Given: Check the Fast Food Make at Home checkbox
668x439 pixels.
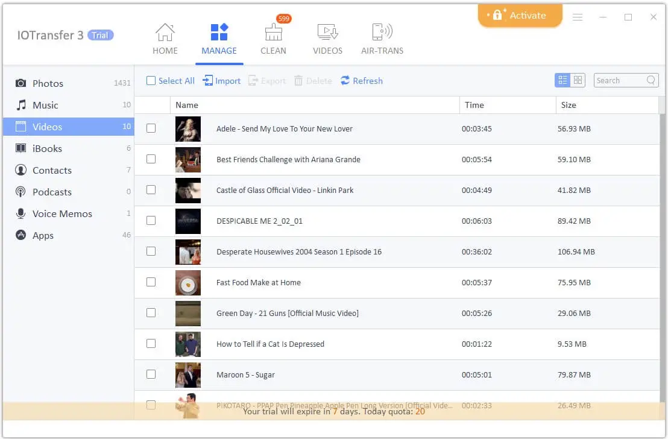Looking at the screenshot, I should point(151,282).
